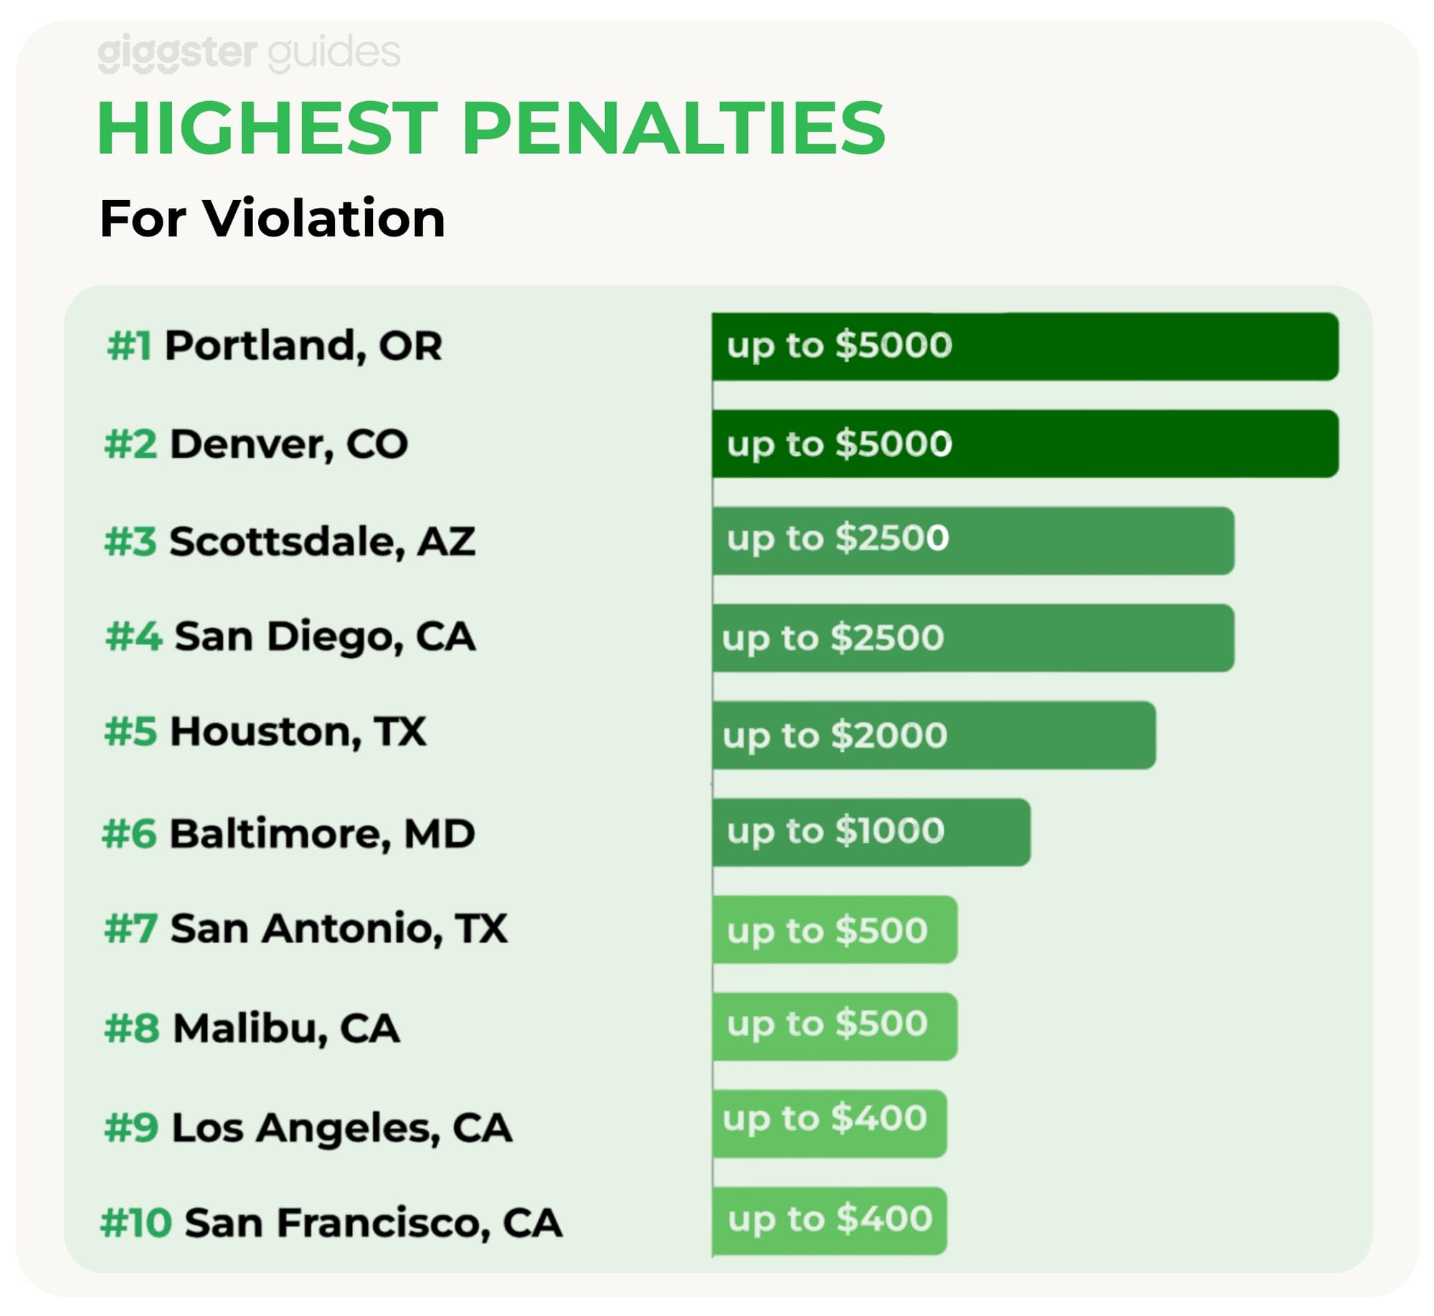Screen dimensions: 1434x1316
Task: Select the #9 Los Angeles, CA entry
Action: [x=308, y=1128]
